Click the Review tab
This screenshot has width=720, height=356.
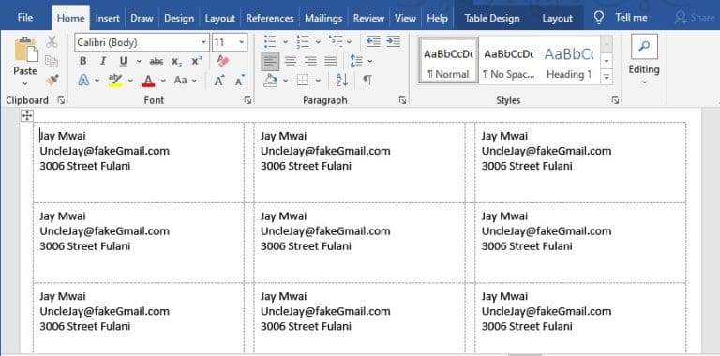(368, 19)
